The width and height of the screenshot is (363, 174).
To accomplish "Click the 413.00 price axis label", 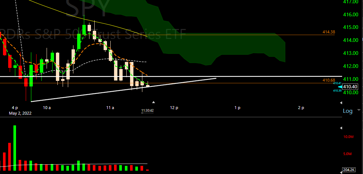I will click(x=351, y=53).
